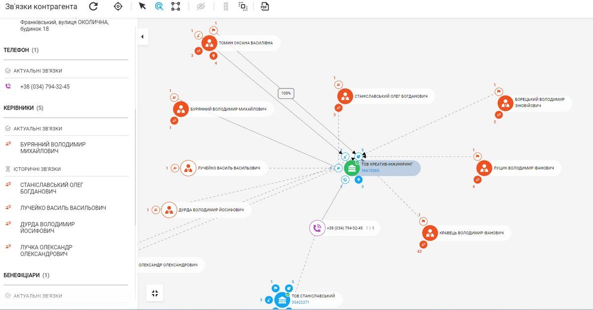Toggle the location pin on ТОВ КРЕАТИВ-ІНЖИНІРИНГ
Image resolution: width=593 pixels, height=310 pixels.
tap(359, 180)
